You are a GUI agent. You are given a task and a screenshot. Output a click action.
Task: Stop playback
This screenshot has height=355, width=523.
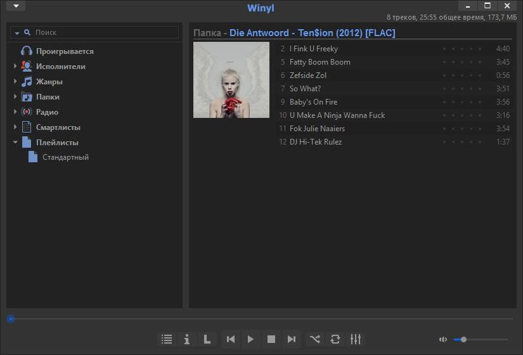tap(271, 339)
